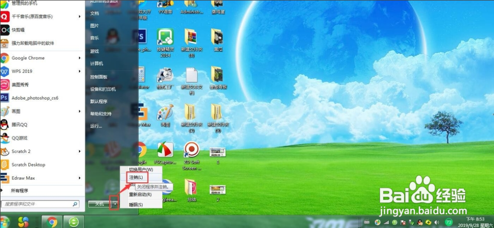Open 计算机 from the Start menu
The width and height of the screenshot is (494, 228).
coord(96,64)
